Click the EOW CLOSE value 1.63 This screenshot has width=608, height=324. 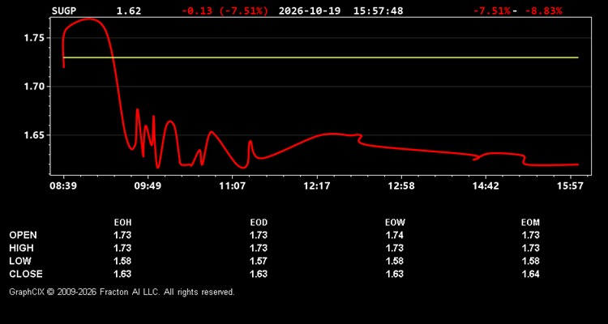(395, 274)
